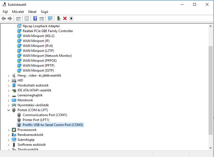Screen dimensions: 214x157
Task: Click the back arrow toolbar icon
Action: coord(4,18)
